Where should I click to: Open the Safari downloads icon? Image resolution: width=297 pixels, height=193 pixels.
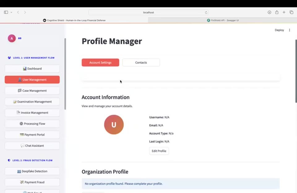coord(269,12)
